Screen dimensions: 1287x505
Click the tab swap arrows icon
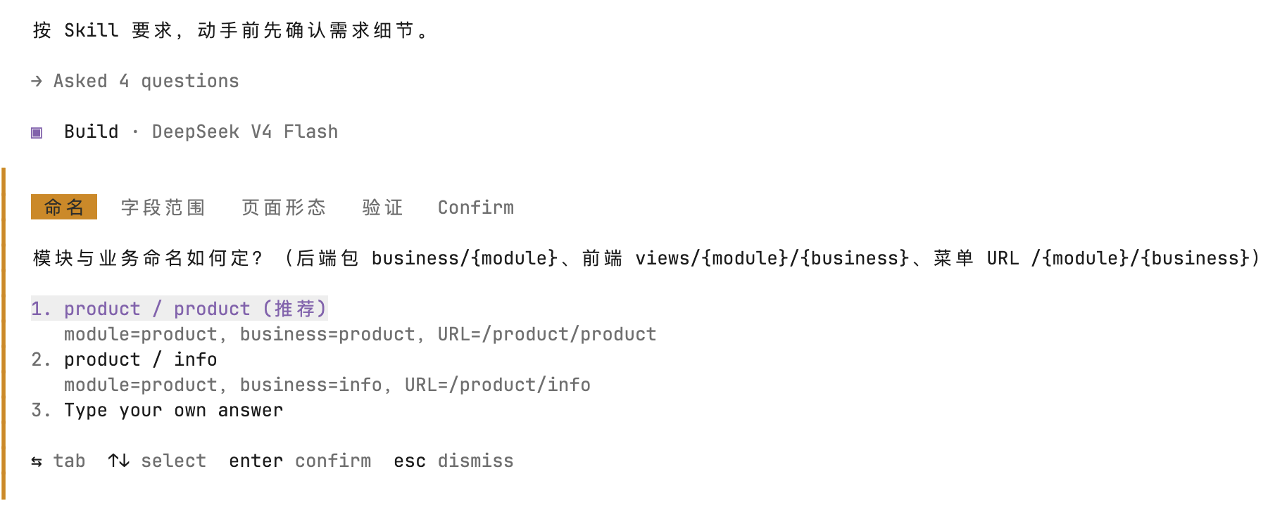click(x=37, y=461)
